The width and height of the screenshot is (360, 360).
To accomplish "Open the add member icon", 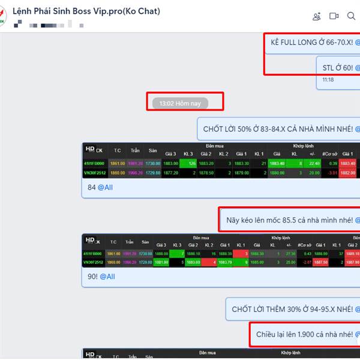I will 317,16.
